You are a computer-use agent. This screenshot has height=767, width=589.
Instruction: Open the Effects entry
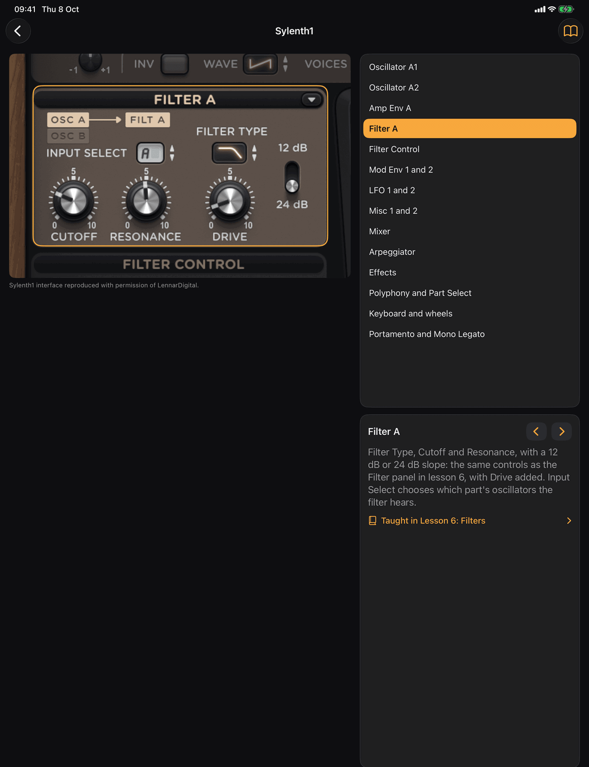point(469,273)
